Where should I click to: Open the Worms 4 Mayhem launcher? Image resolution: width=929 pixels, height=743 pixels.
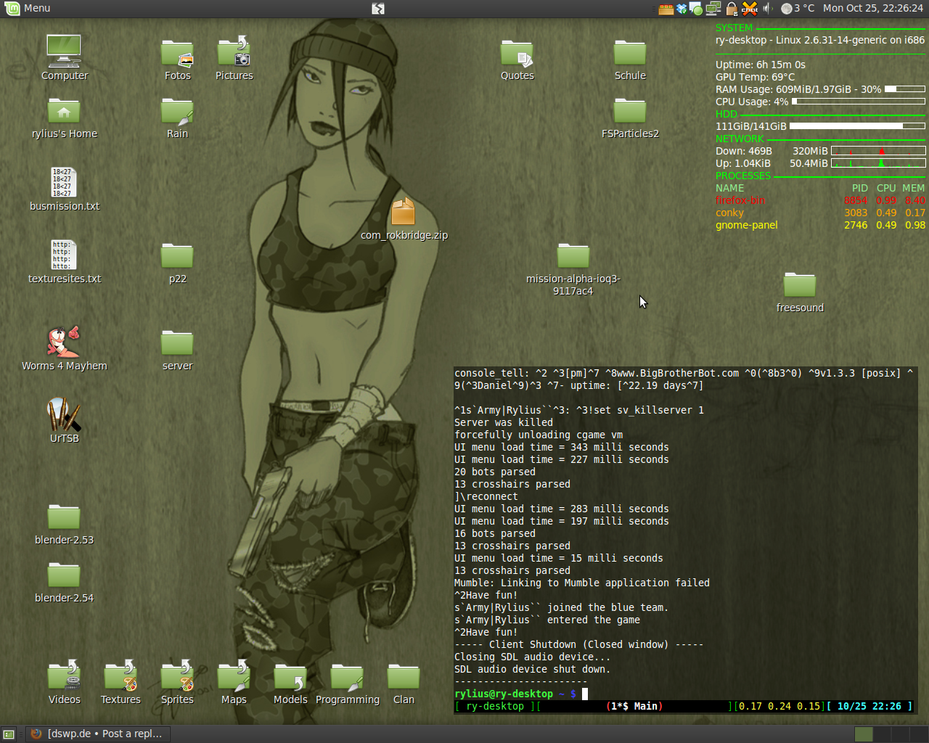(64, 342)
